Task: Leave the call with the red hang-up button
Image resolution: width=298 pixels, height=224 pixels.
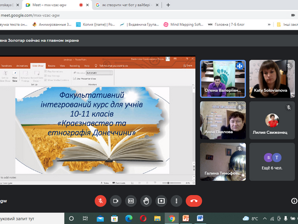Action: coord(194,201)
